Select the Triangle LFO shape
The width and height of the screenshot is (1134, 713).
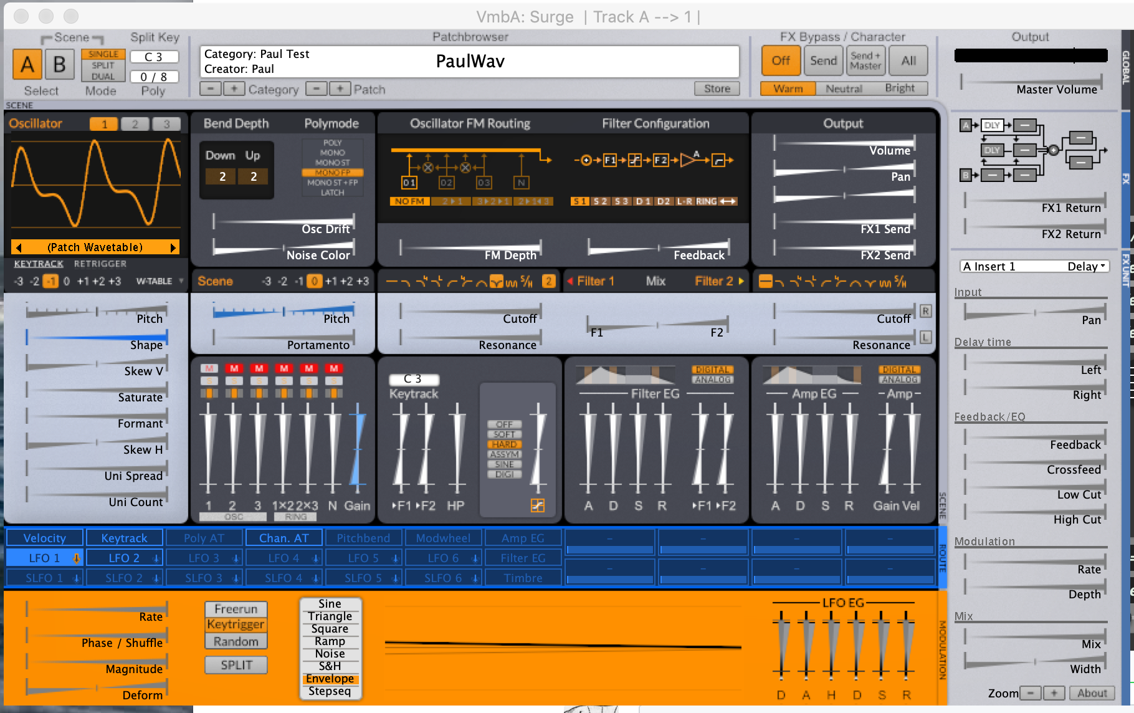click(x=330, y=616)
